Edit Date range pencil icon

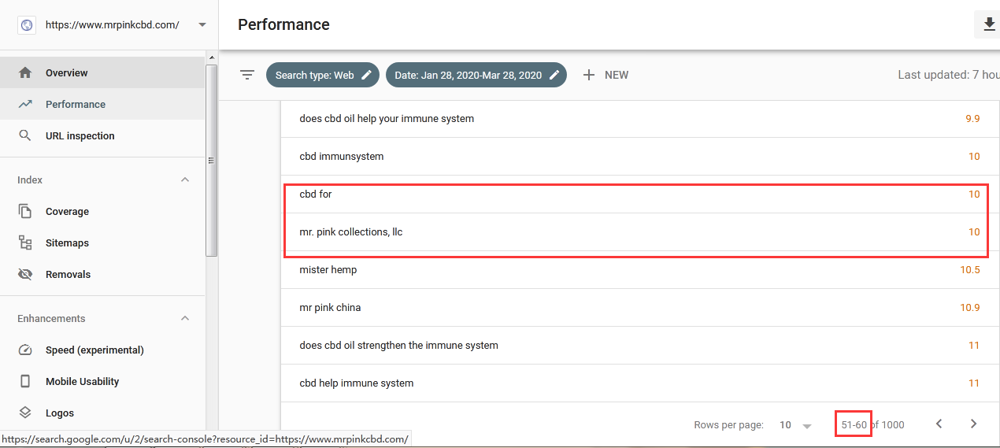pyautogui.click(x=554, y=75)
